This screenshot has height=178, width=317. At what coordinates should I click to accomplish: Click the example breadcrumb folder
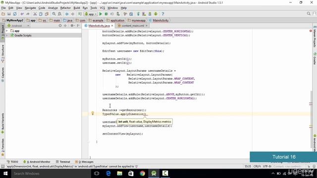click(x=96, y=20)
